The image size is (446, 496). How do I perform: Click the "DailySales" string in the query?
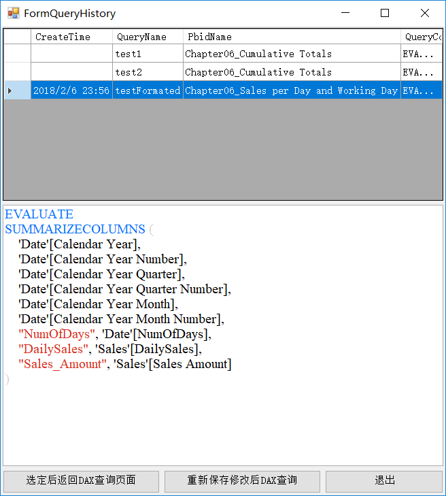pos(53,349)
